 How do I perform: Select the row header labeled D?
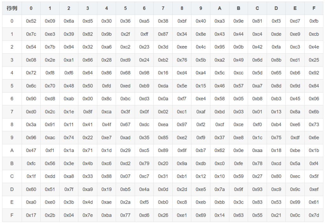click(x=12, y=189)
